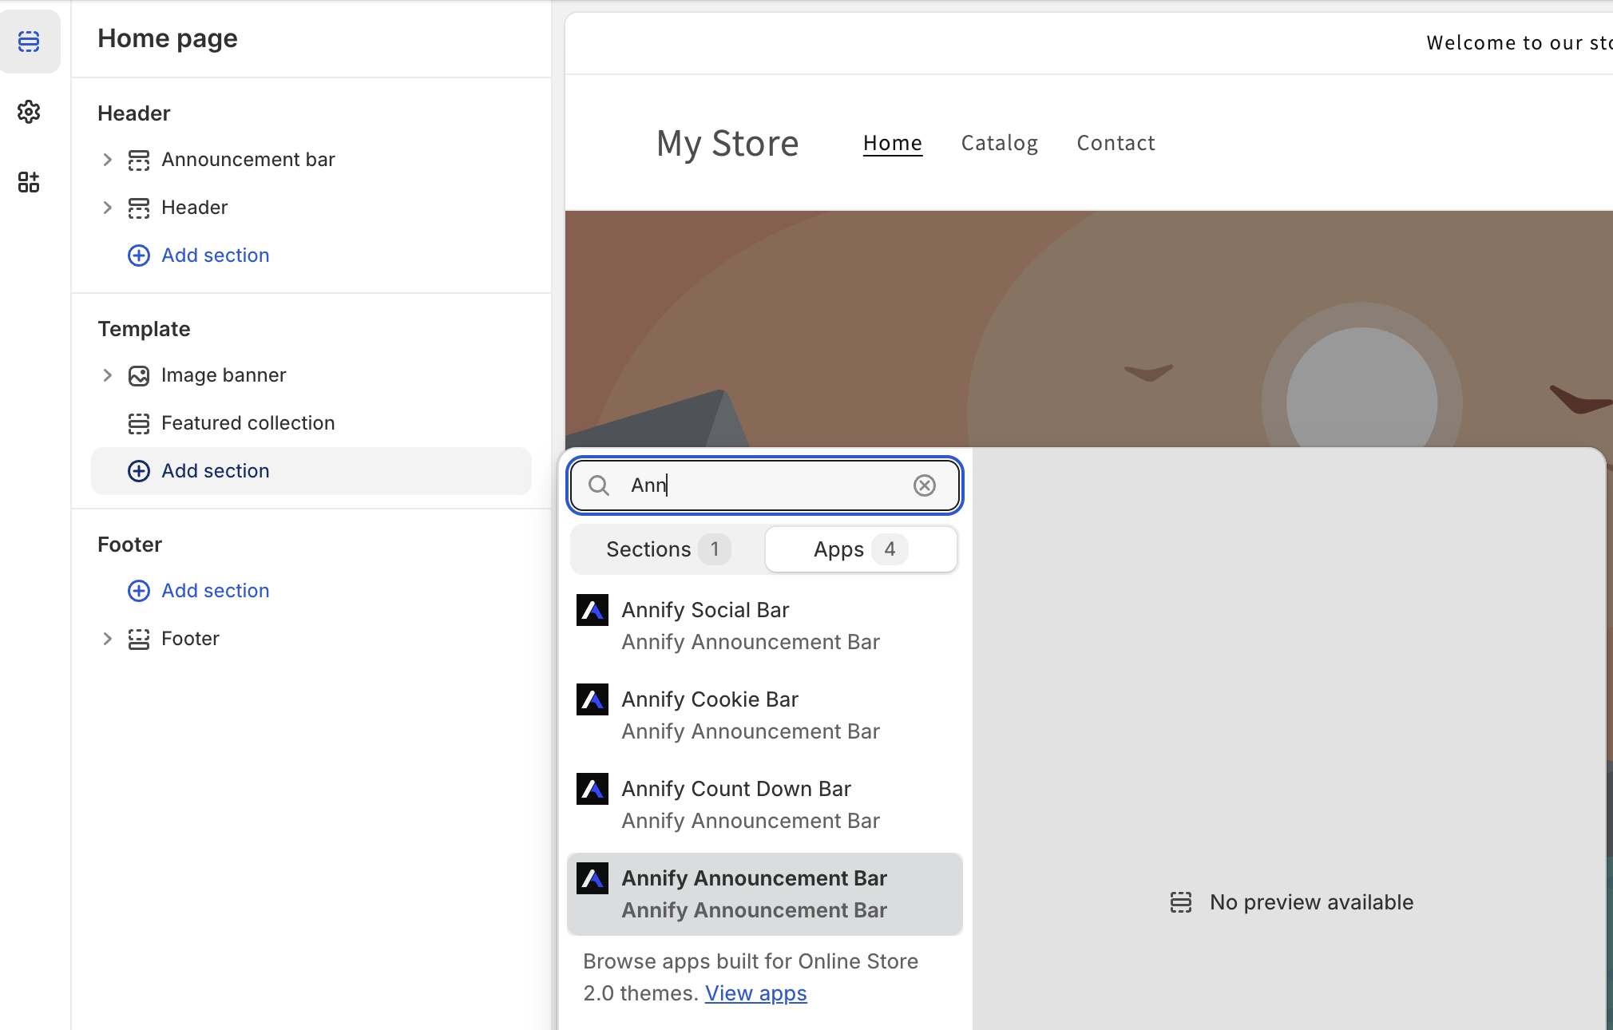Click the Annify Count Down Bar app icon
The width and height of the screenshot is (1613, 1030).
point(592,790)
